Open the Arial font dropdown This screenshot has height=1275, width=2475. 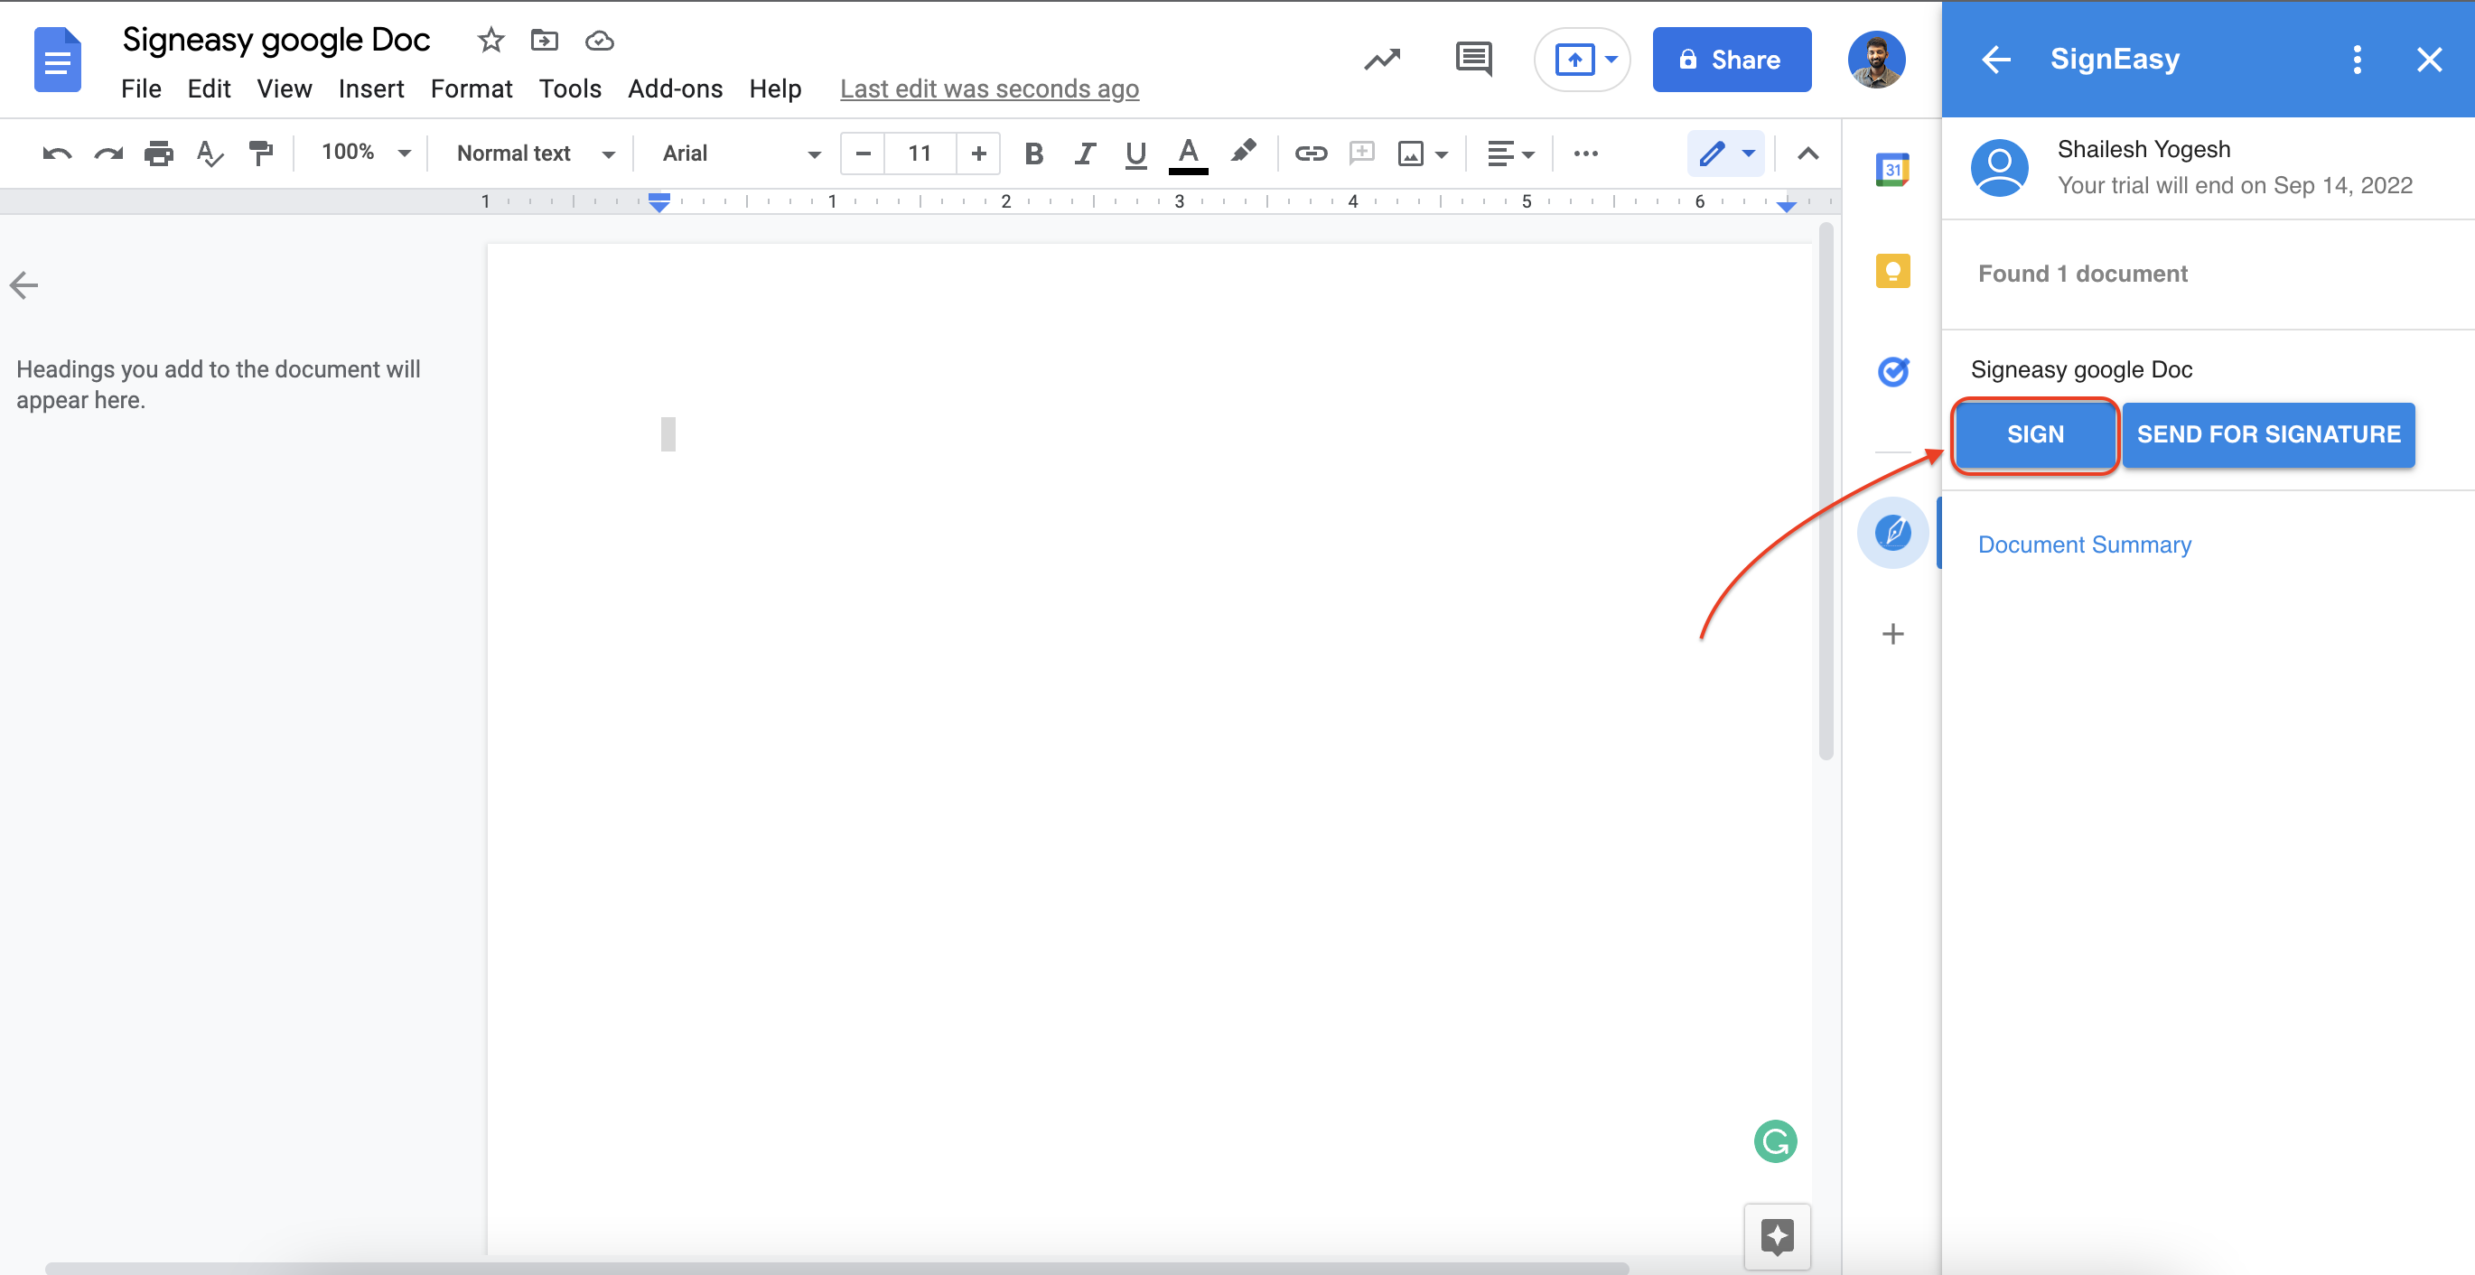tap(741, 154)
